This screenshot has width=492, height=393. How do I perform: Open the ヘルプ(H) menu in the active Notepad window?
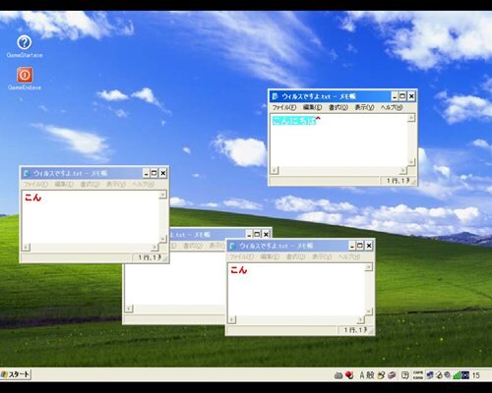coord(392,107)
